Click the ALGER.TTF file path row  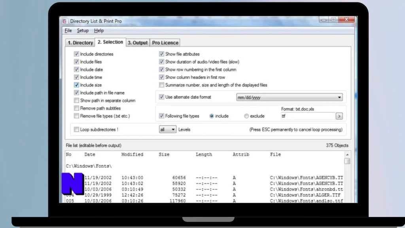coord(305,195)
